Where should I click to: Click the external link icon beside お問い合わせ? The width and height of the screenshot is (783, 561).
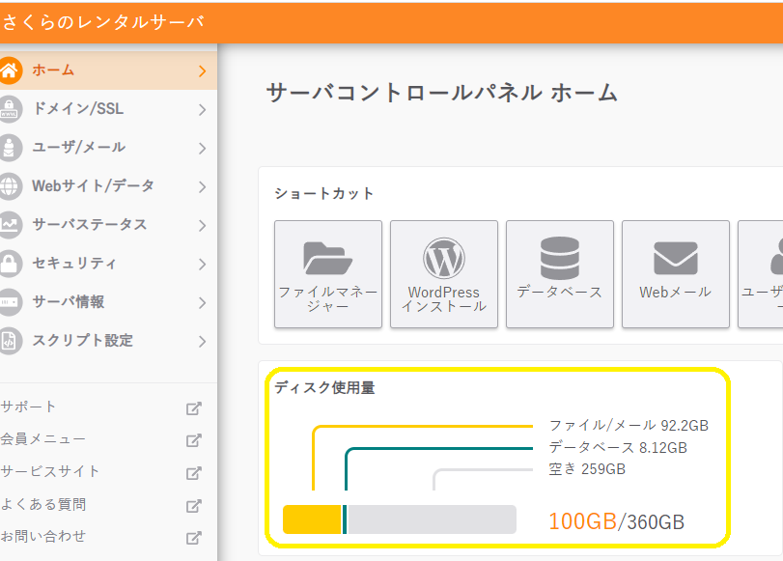coord(194,538)
